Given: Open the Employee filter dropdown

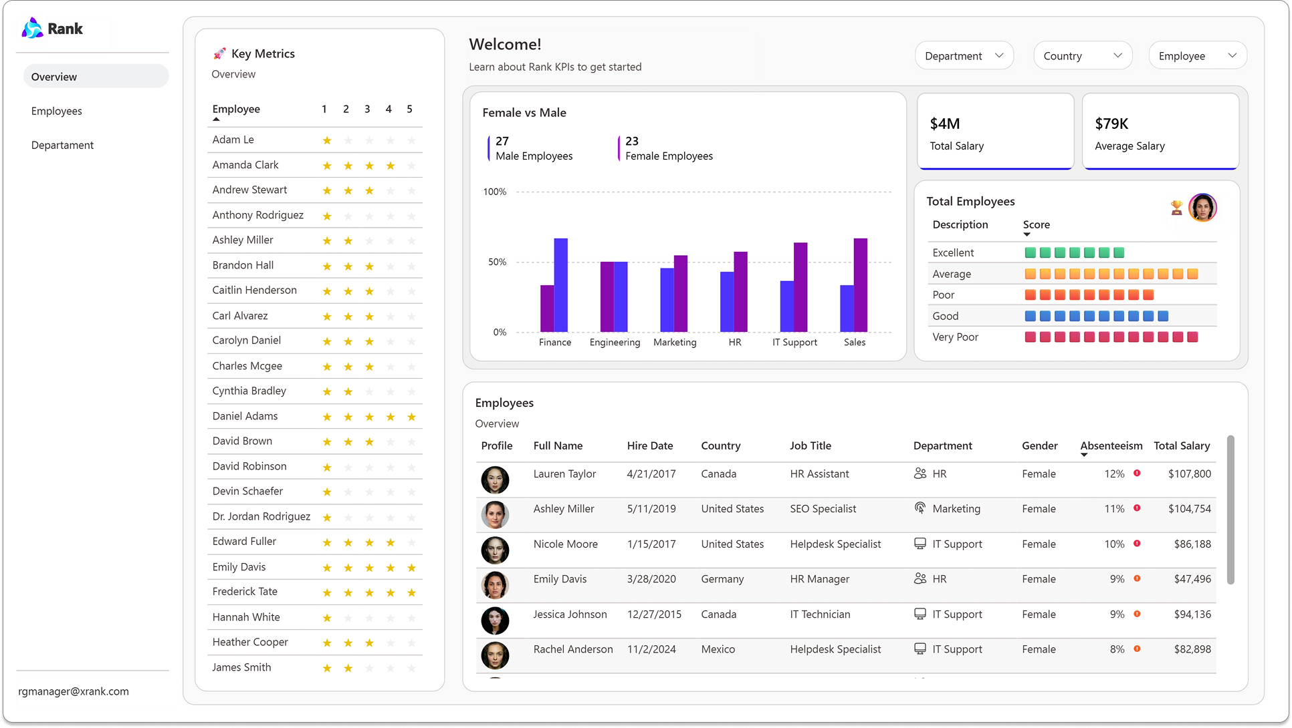Looking at the screenshot, I should [1197, 55].
